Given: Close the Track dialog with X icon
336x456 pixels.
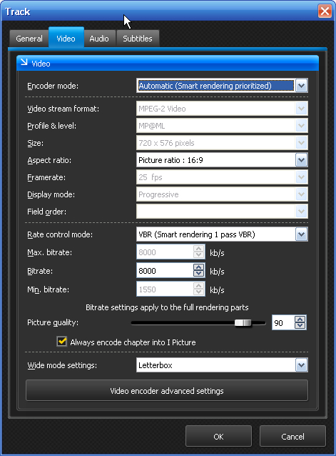Looking at the screenshot, I should point(325,11).
